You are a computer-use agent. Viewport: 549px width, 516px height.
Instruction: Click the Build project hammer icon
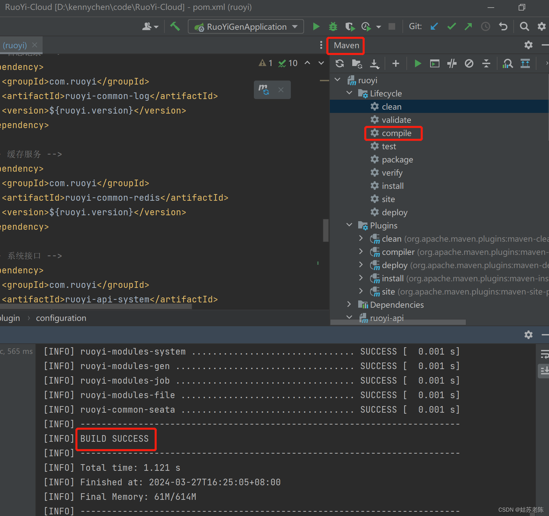tap(175, 26)
